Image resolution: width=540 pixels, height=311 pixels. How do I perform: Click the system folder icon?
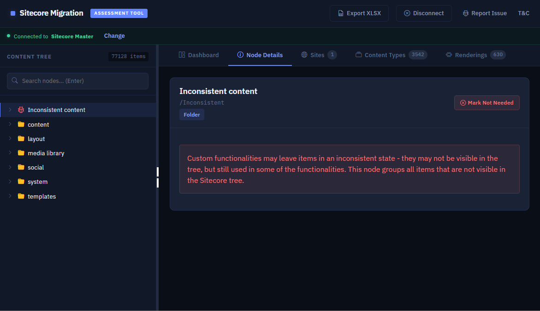coord(21,182)
